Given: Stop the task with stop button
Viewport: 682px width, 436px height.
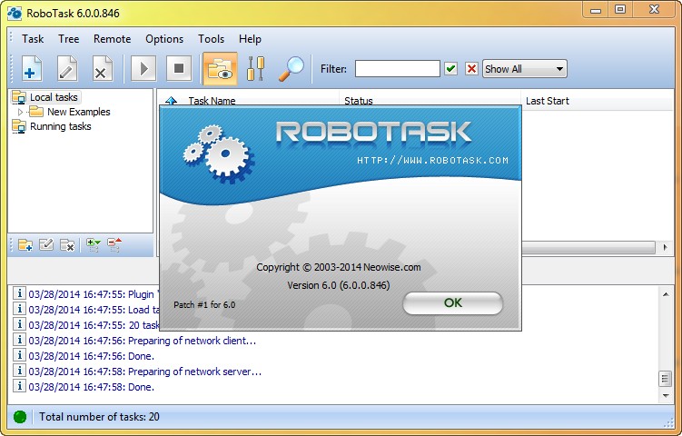Looking at the screenshot, I should pos(179,68).
